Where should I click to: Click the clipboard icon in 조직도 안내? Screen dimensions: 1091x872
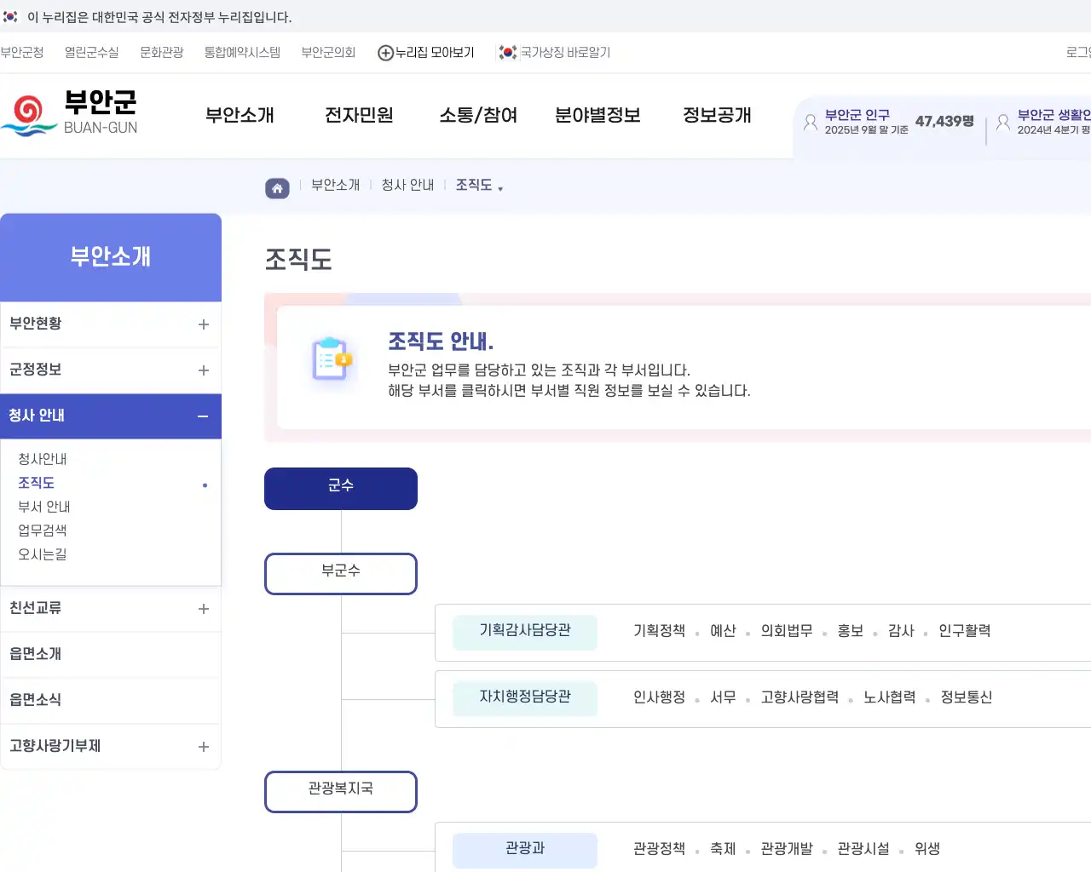coord(331,359)
